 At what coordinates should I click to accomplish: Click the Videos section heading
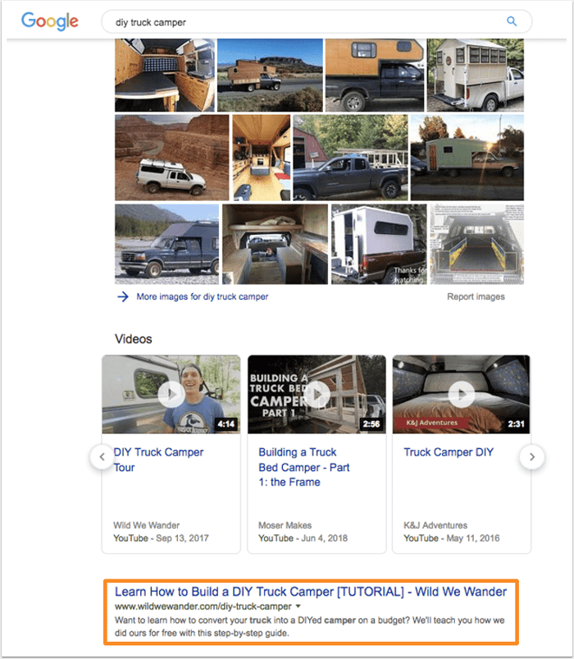133,339
